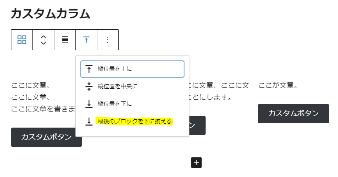Click the カスタムカラム heading
This screenshot has height=177, width=338.
[51, 14]
